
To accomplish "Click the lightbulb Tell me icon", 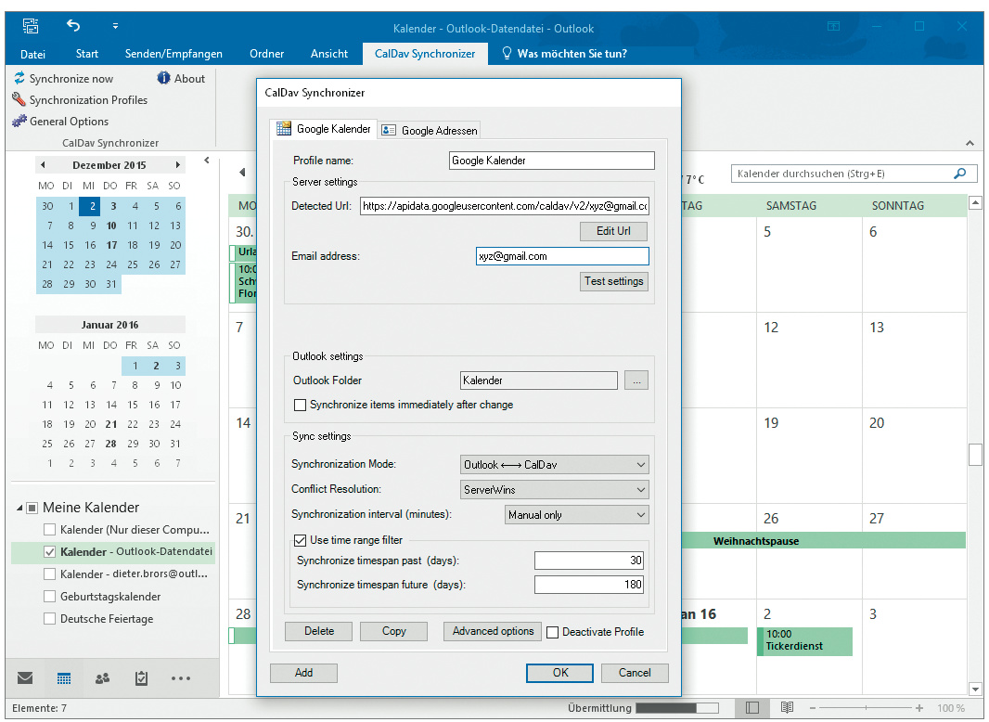I will (x=506, y=53).
